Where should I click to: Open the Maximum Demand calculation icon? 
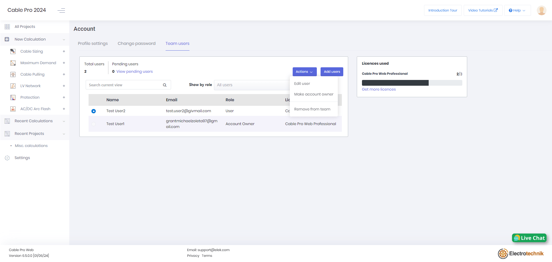click(x=13, y=63)
